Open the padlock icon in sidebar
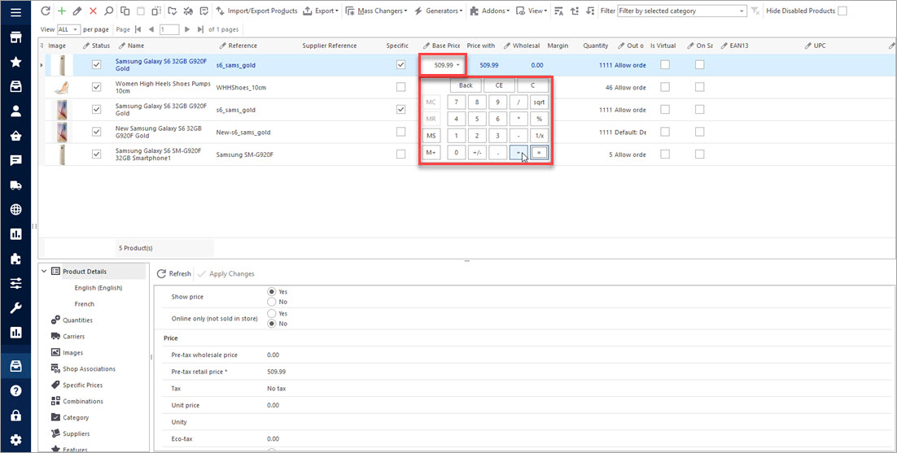Viewport: 897px width, 453px height. tap(16, 416)
